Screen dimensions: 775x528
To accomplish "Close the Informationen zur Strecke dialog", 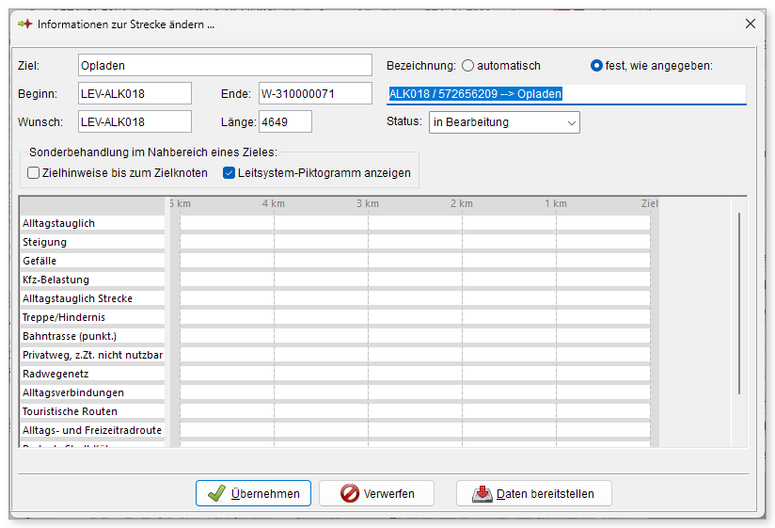I will pyautogui.click(x=750, y=24).
